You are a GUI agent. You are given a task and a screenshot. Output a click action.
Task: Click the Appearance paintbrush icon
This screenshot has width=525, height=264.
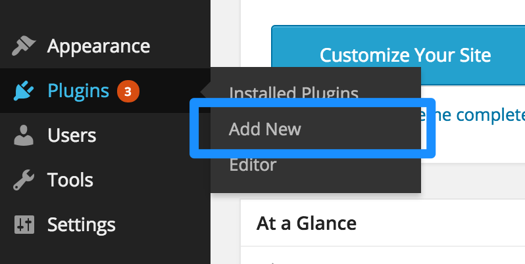pos(24,46)
